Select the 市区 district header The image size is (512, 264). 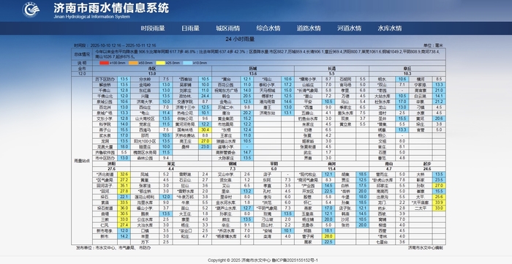152,69
